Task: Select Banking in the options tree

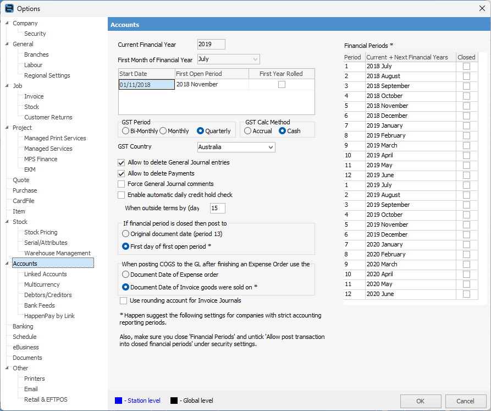Action: coord(23,326)
